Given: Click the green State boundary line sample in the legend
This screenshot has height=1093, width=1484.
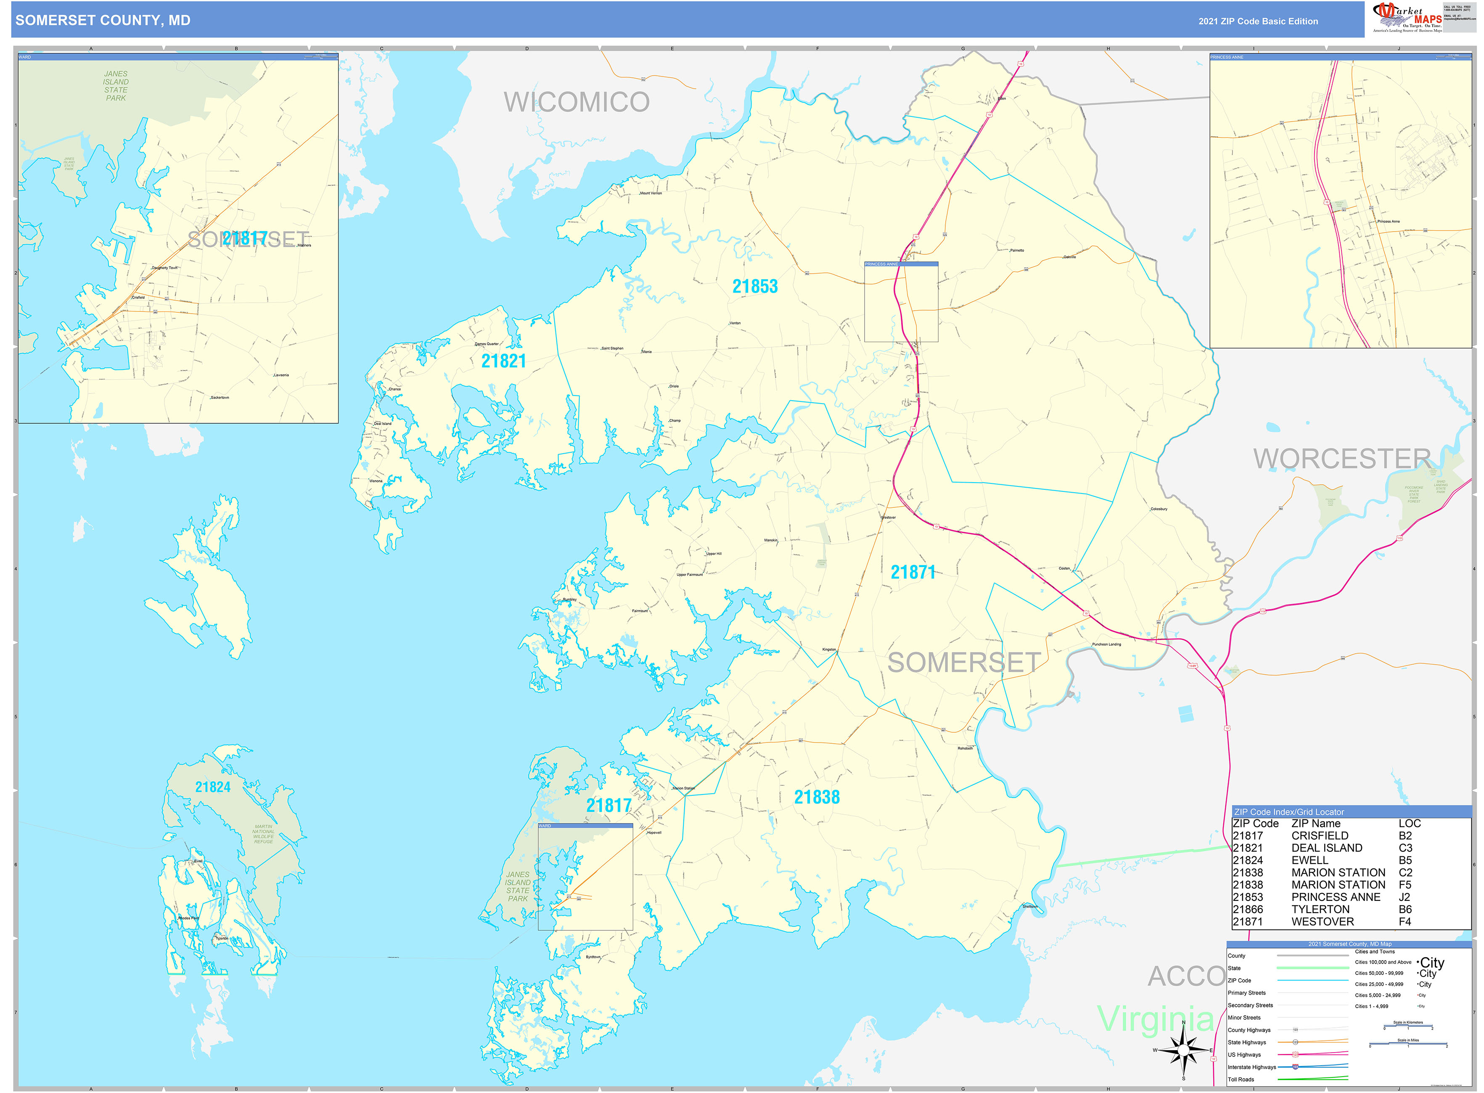Looking at the screenshot, I should (1312, 968).
